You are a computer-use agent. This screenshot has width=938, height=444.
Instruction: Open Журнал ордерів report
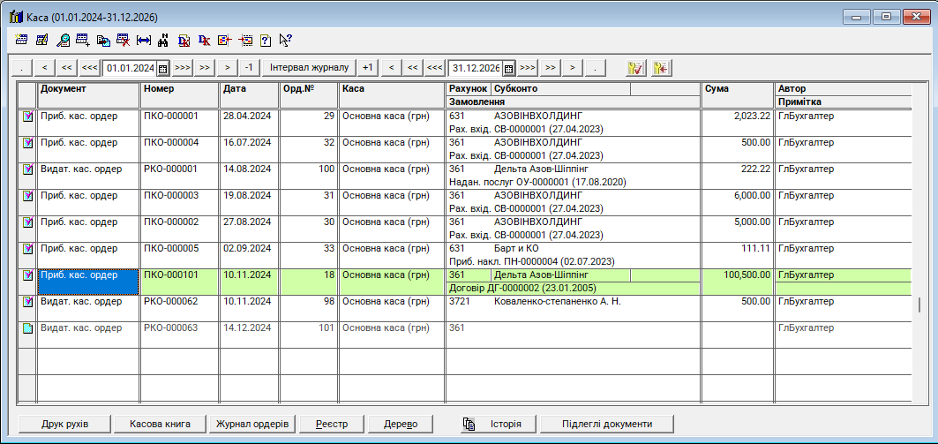[x=252, y=424]
